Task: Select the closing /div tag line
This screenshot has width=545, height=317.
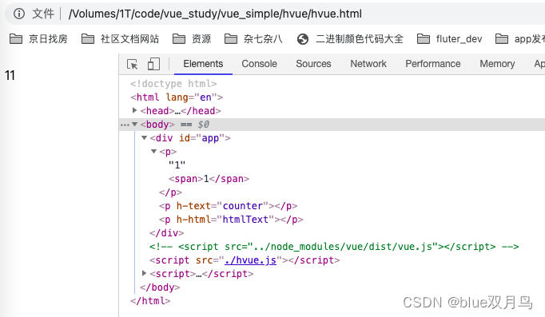Action: pyautogui.click(x=166, y=233)
